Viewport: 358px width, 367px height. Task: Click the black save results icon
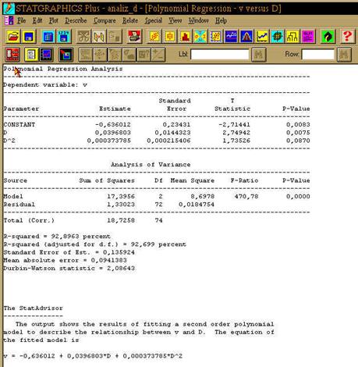[x=66, y=55]
